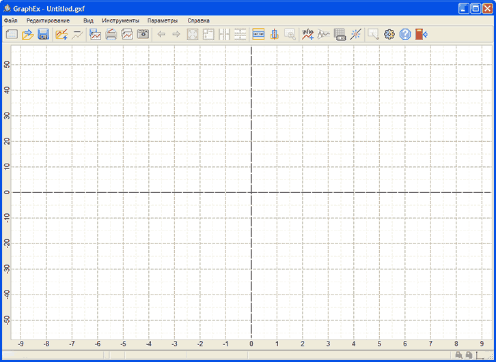Toggle the vertical axis fit toolbar button
The width and height of the screenshot is (496, 362).
point(274,34)
